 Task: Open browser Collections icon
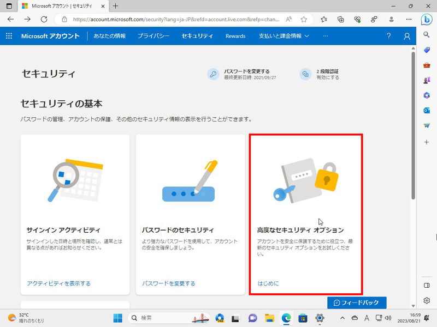(340, 19)
